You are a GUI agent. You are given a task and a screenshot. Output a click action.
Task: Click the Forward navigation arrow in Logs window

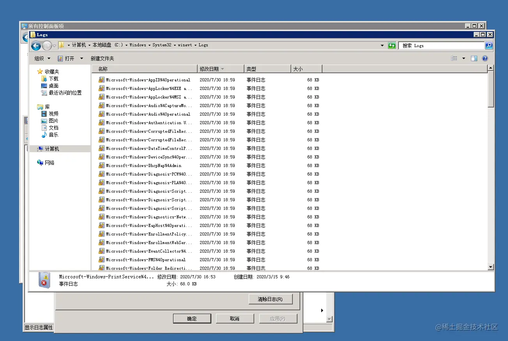47,46
